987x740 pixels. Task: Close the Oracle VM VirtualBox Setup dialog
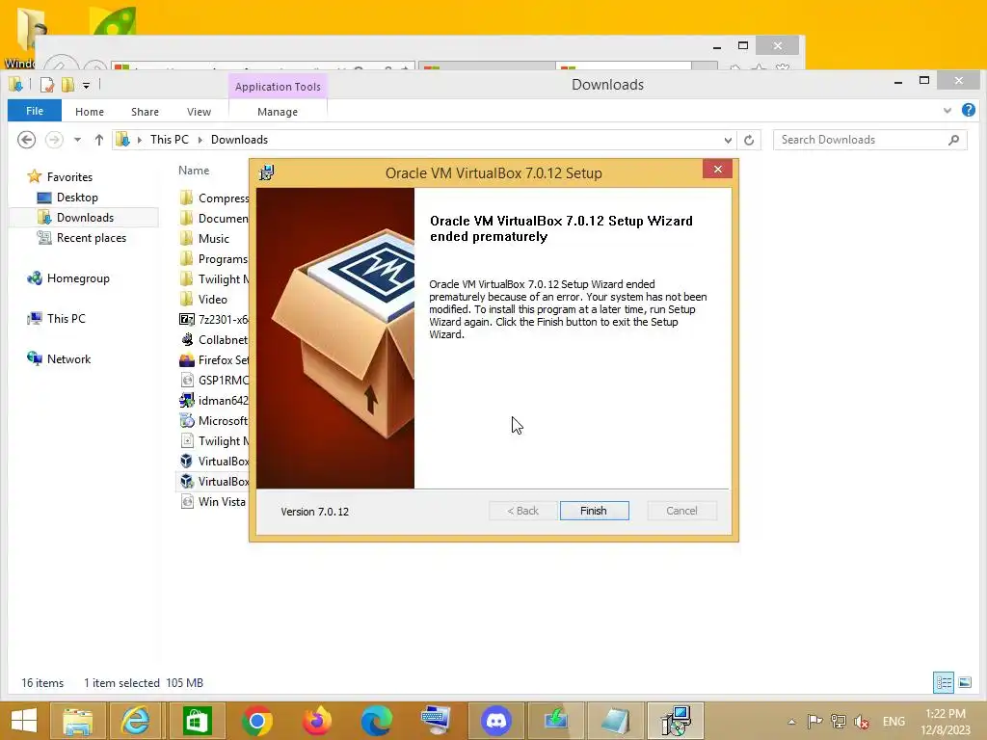[717, 170]
